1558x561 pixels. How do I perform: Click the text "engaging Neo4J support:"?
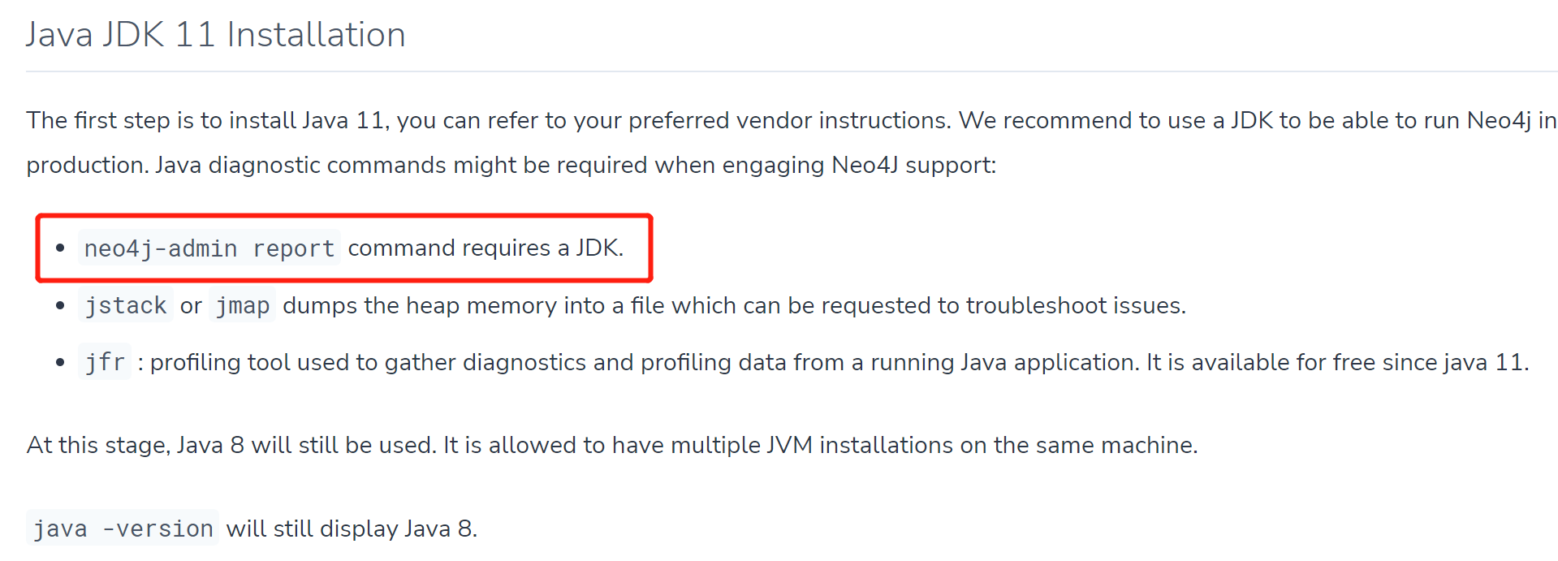coord(859,165)
